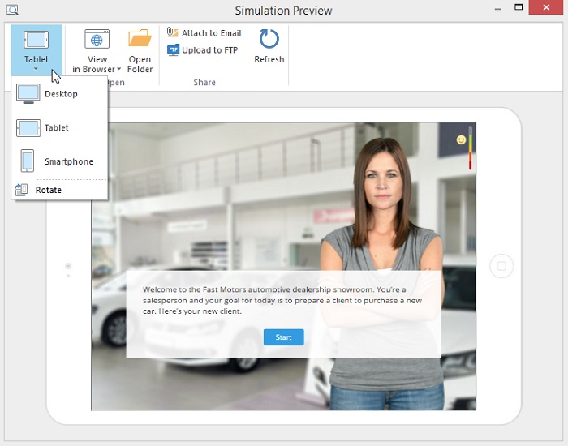Click the Smartphone device icon

point(28,161)
